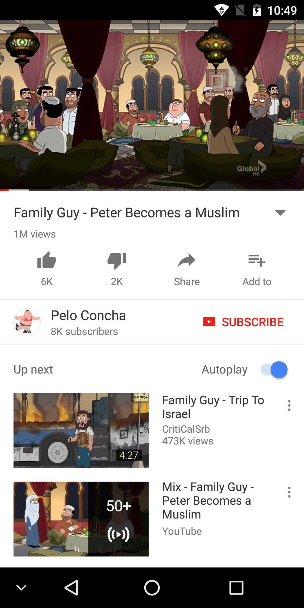Open options menu for Trip To Israel

(289, 405)
